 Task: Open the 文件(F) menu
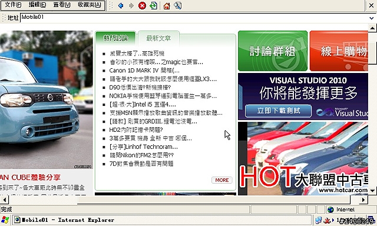(x=13, y=5)
